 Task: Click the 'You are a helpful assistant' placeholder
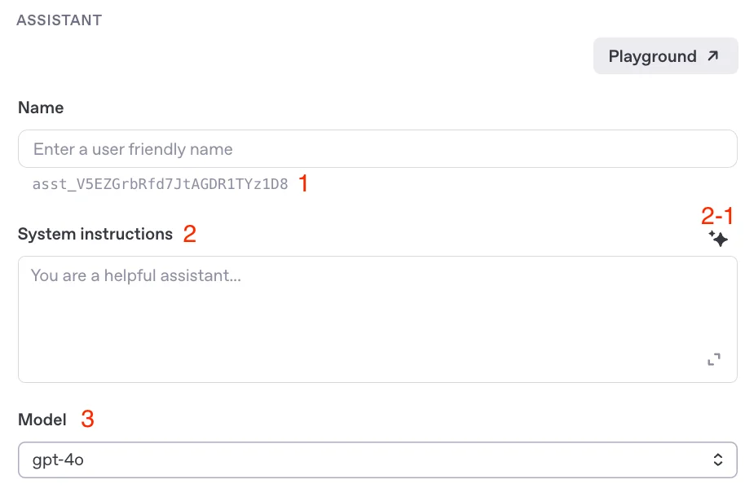[135, 275]
